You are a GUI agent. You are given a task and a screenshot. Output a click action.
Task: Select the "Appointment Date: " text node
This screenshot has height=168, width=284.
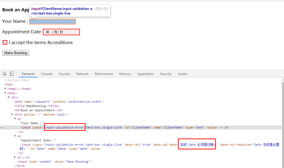click(x=38, y=140)
